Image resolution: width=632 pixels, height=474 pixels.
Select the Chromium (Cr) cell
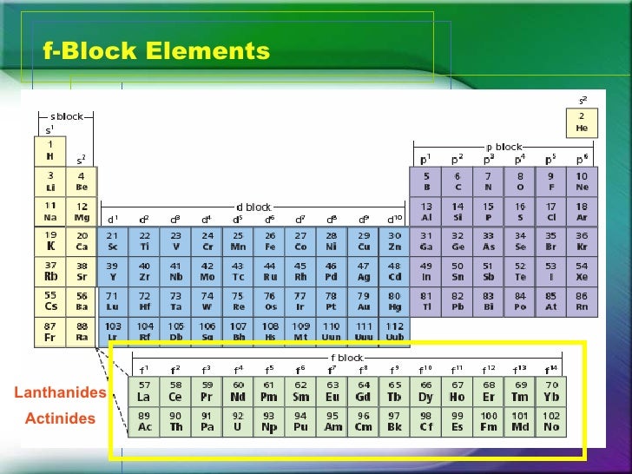[x=207, y=242]
